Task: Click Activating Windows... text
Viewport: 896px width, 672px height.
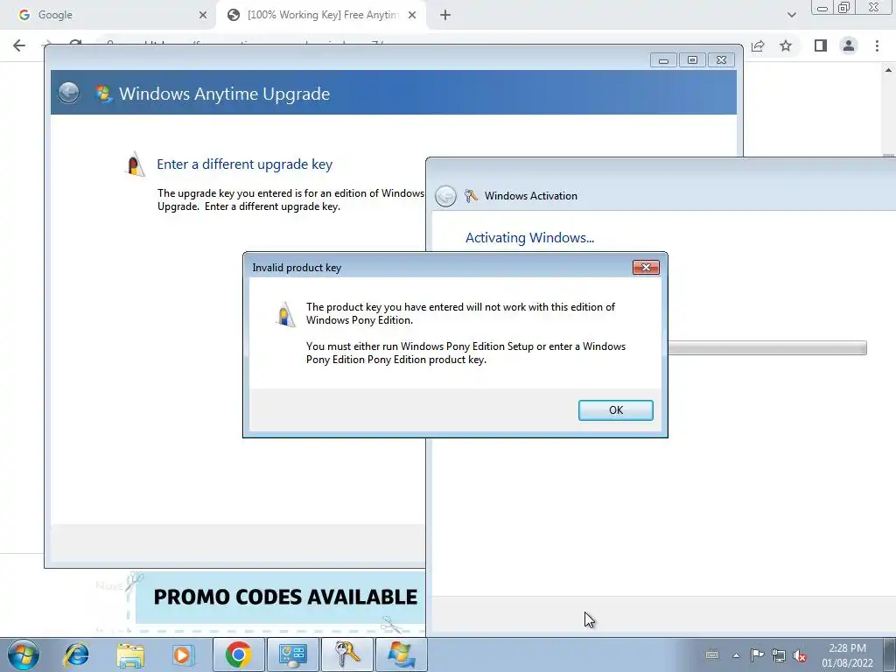Action: 529,238
